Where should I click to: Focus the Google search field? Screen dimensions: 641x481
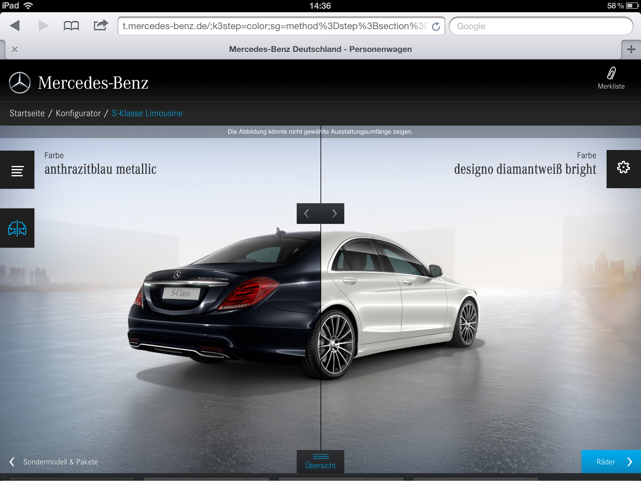click(541, 26)
